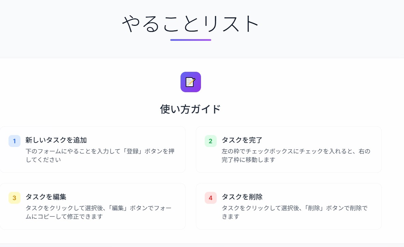Select the green number 2 badge

click(x=210, y=141)
